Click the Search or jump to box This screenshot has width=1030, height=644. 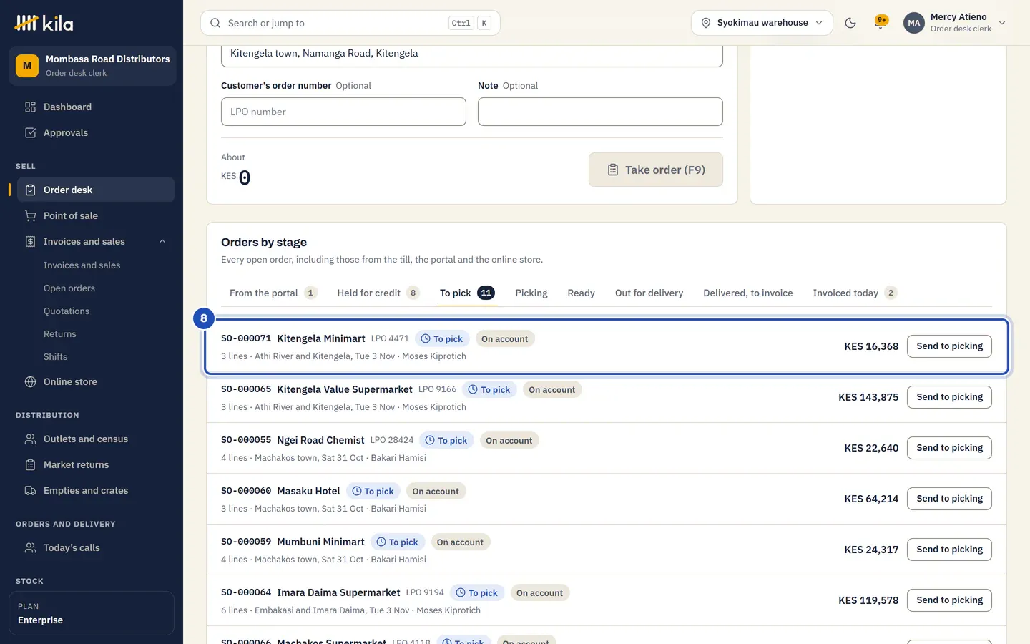(x=350, y=23)
